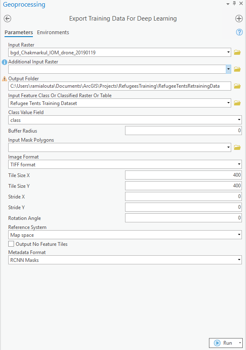Viewport: 246px width, 350px height.
Task: Browse for an Additional Input Raster file
Action: [237, 69]
